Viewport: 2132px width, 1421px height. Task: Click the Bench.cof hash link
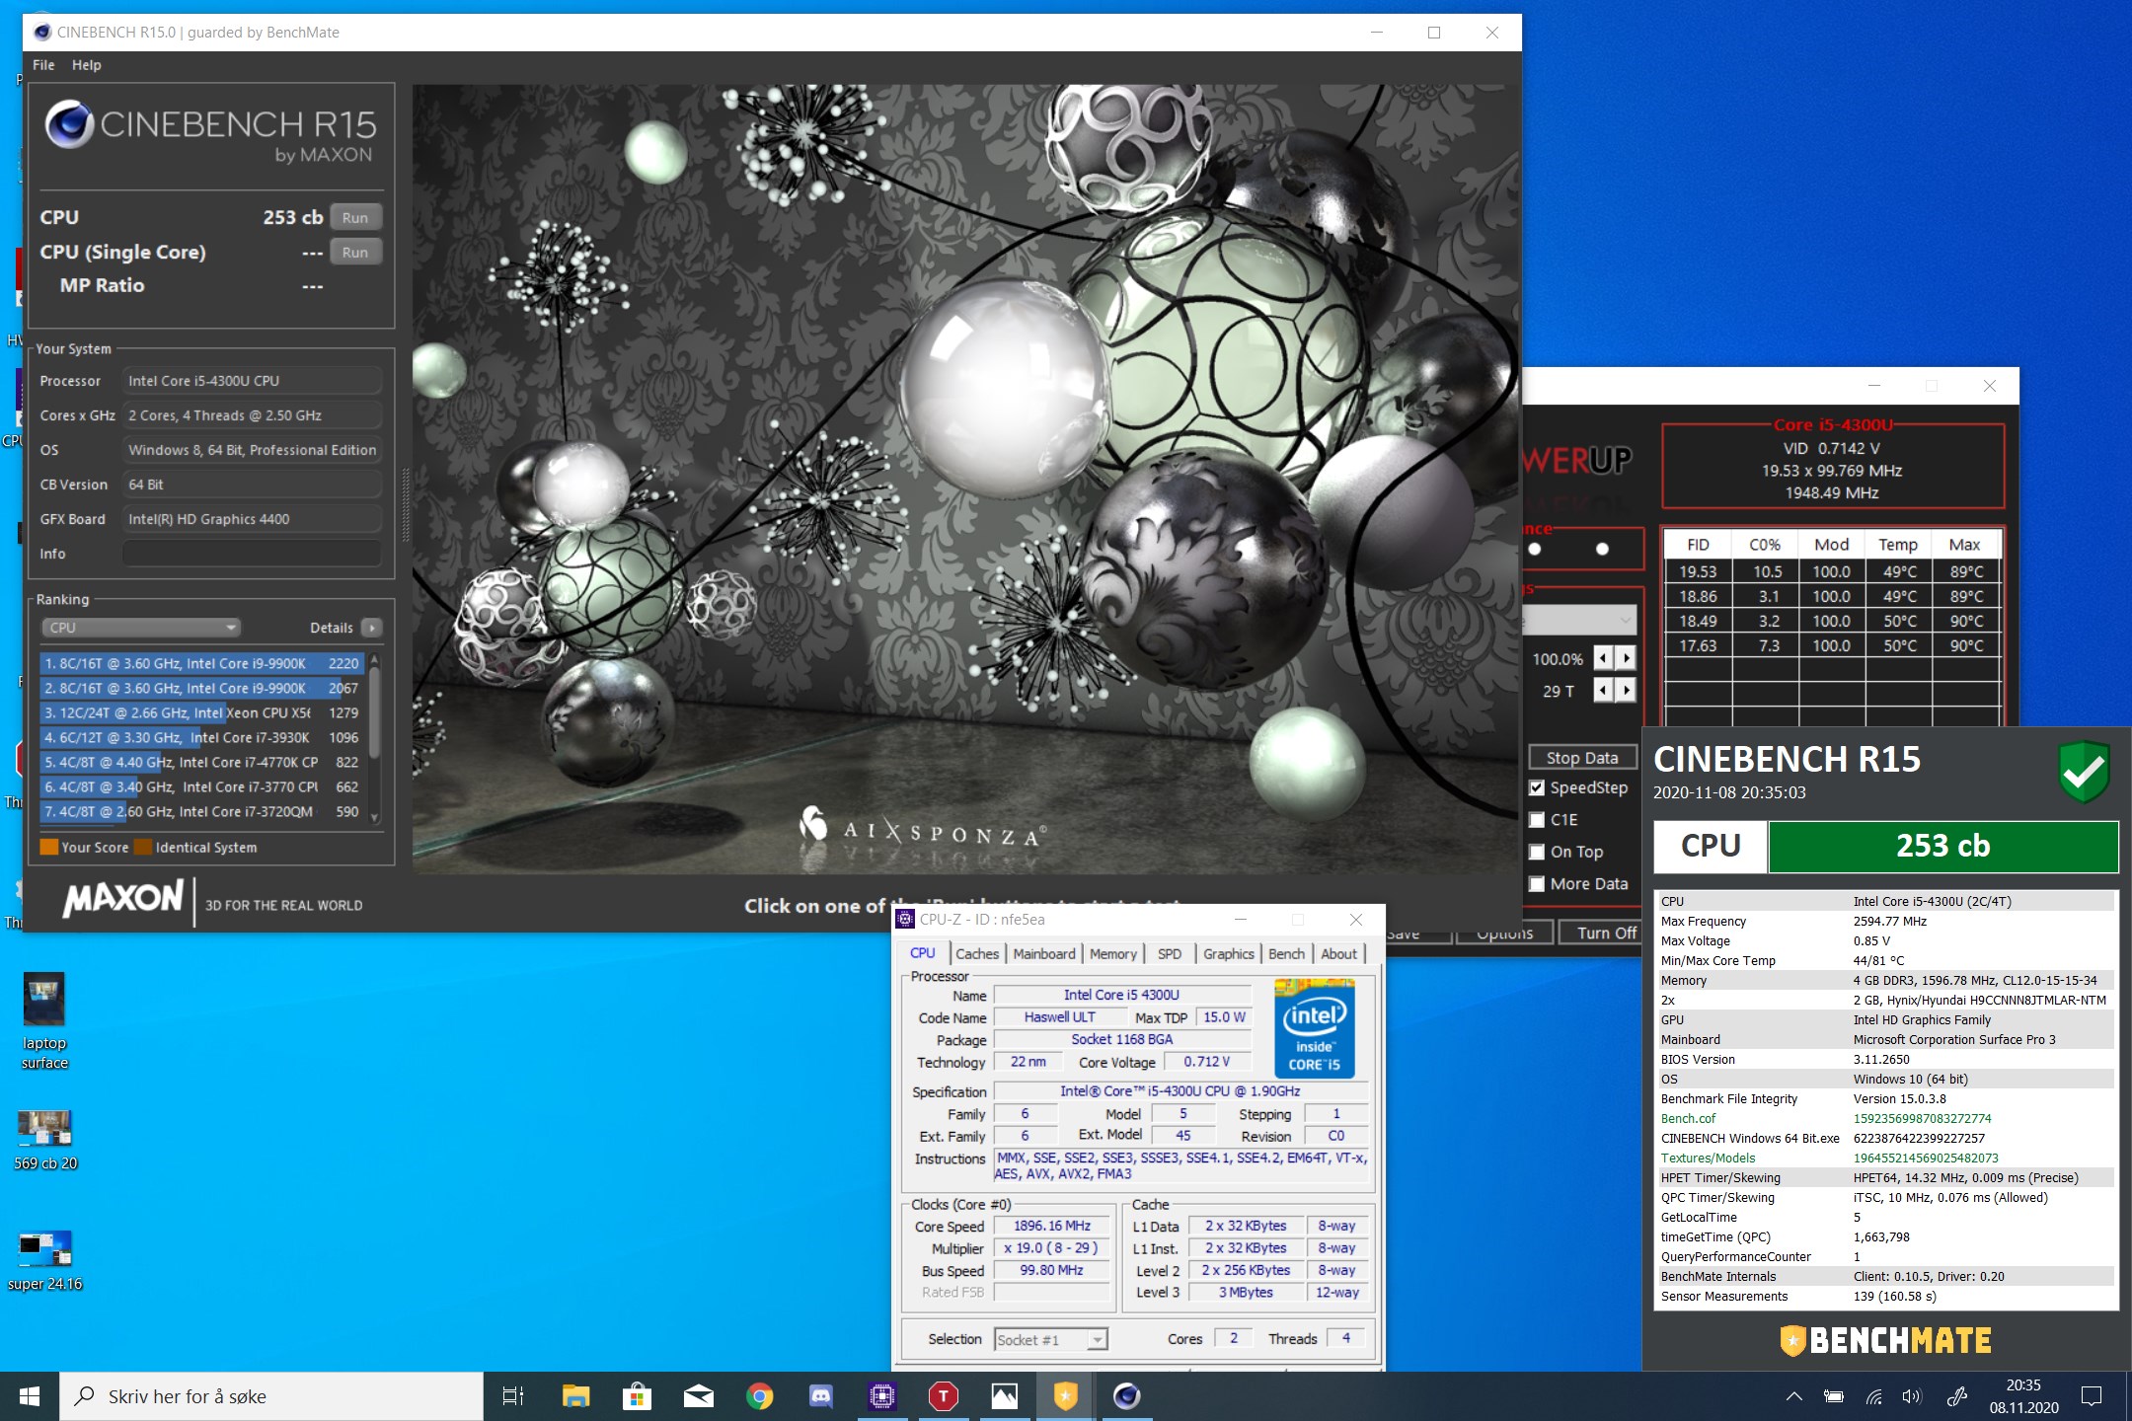tap(1922, 1118)
